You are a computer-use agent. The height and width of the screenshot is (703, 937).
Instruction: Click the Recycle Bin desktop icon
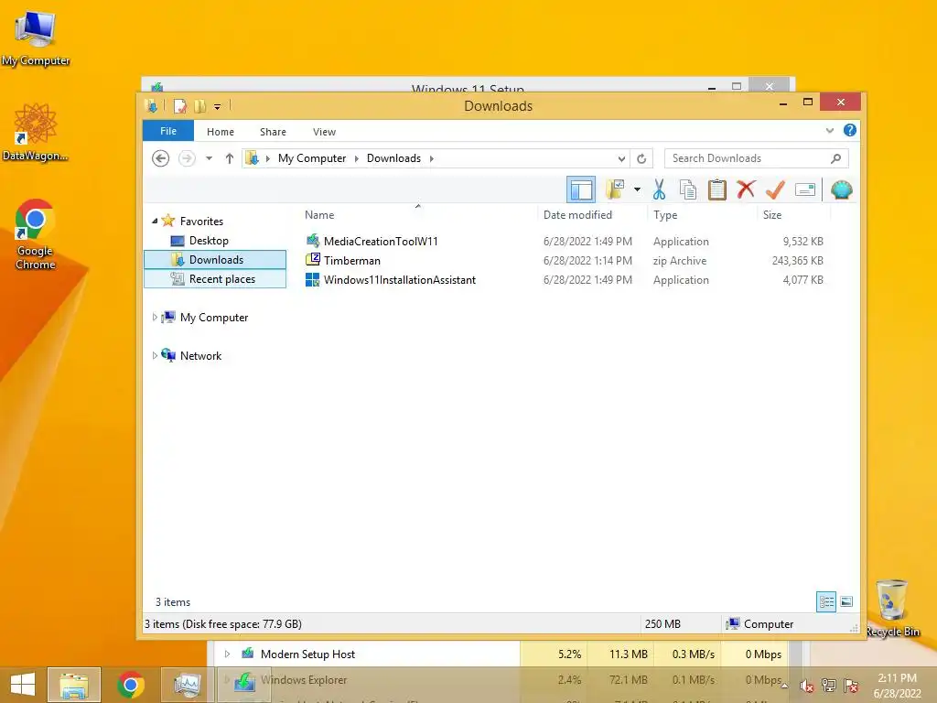tap(891, 608)
